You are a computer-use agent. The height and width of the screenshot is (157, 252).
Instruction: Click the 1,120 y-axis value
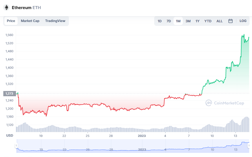[x=10, y=125]
